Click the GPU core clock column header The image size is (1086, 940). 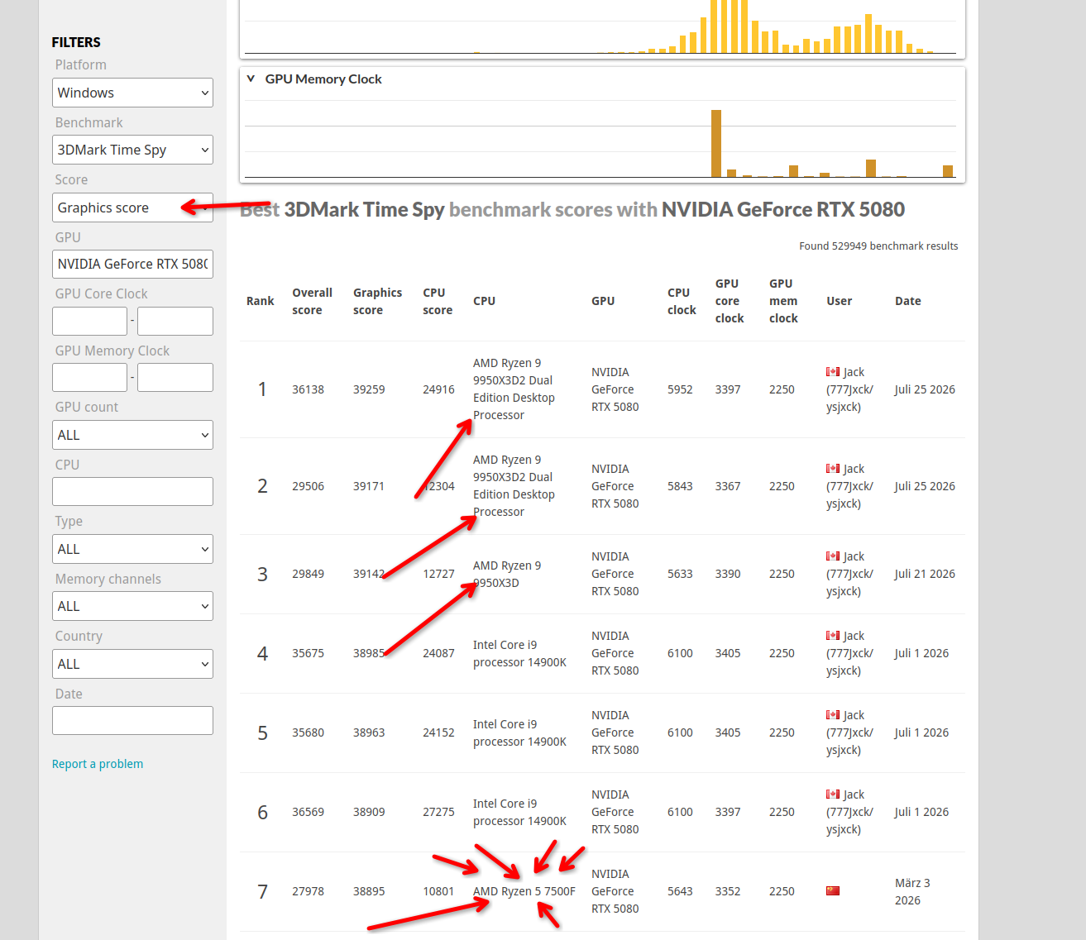coord(730,301)
